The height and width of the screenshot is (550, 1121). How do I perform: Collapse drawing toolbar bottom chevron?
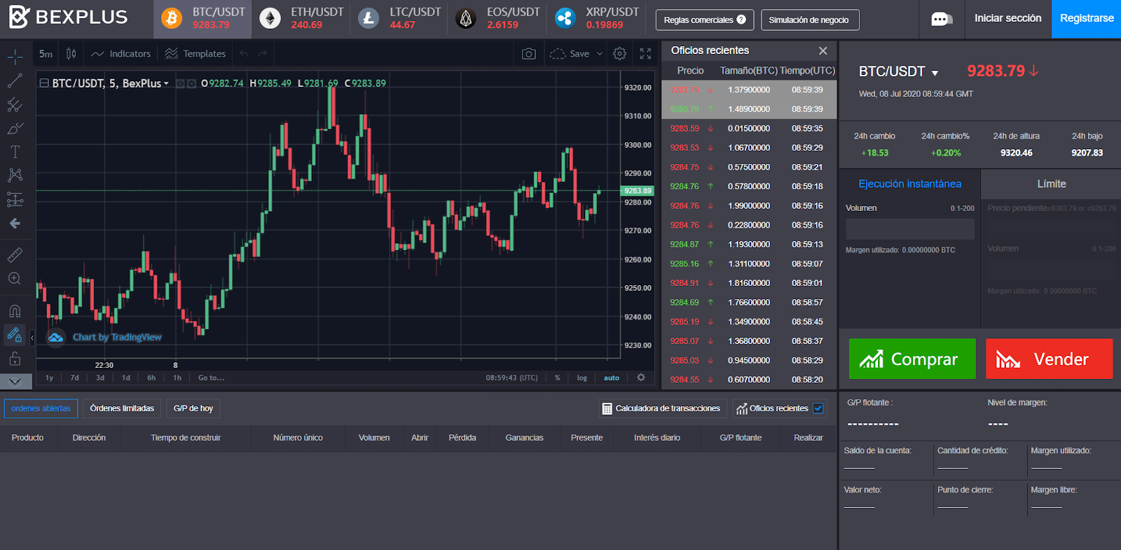click(x=15, y=382)
